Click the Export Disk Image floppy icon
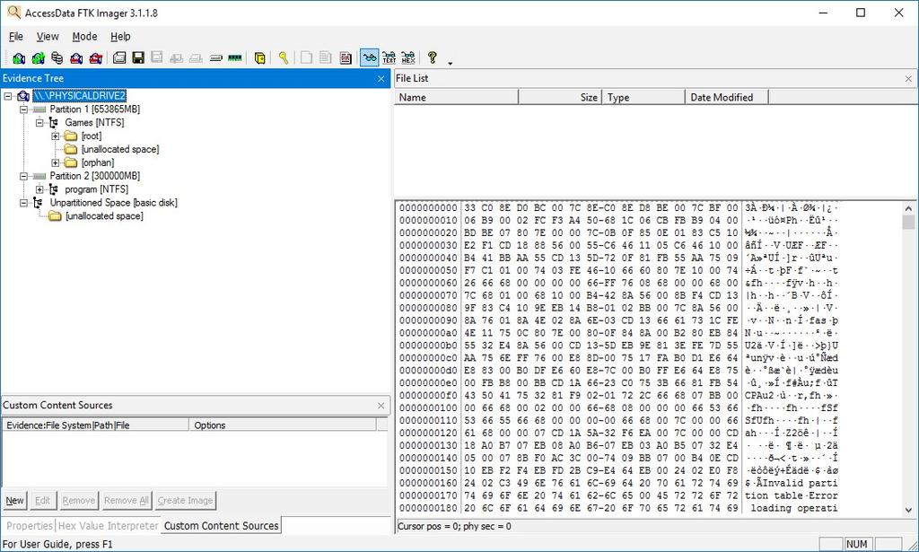Viewport: 919px width, 552px height. coord(138,57)
